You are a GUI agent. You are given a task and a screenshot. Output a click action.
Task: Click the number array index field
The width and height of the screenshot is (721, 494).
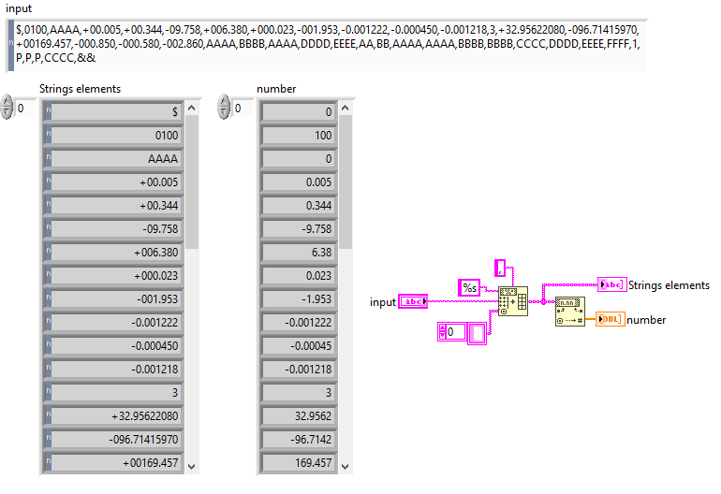(x=243, y=109)
